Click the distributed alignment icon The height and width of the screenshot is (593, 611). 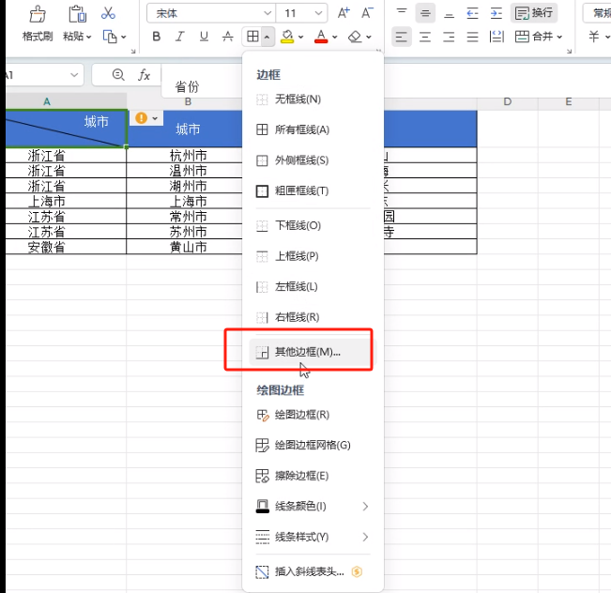496,37
